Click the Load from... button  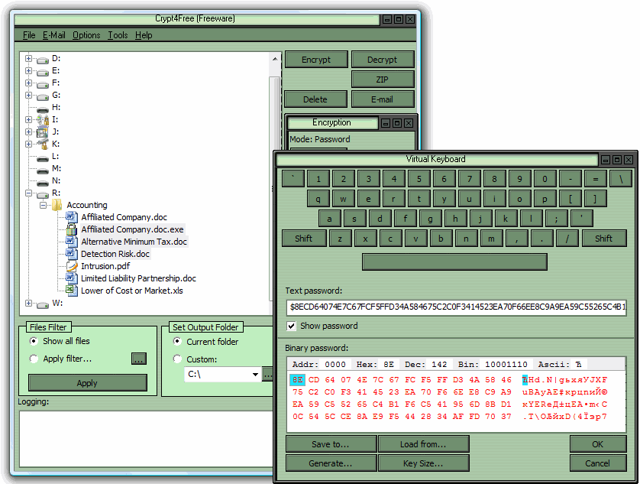tap(423, 444)
